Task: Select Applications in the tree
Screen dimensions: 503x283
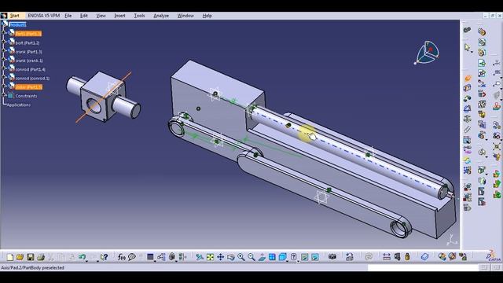Action: tap(19, 105)
